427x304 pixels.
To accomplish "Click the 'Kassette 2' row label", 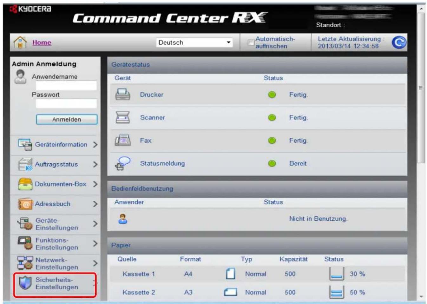I will pyautogui.click(x=139, y=292).
